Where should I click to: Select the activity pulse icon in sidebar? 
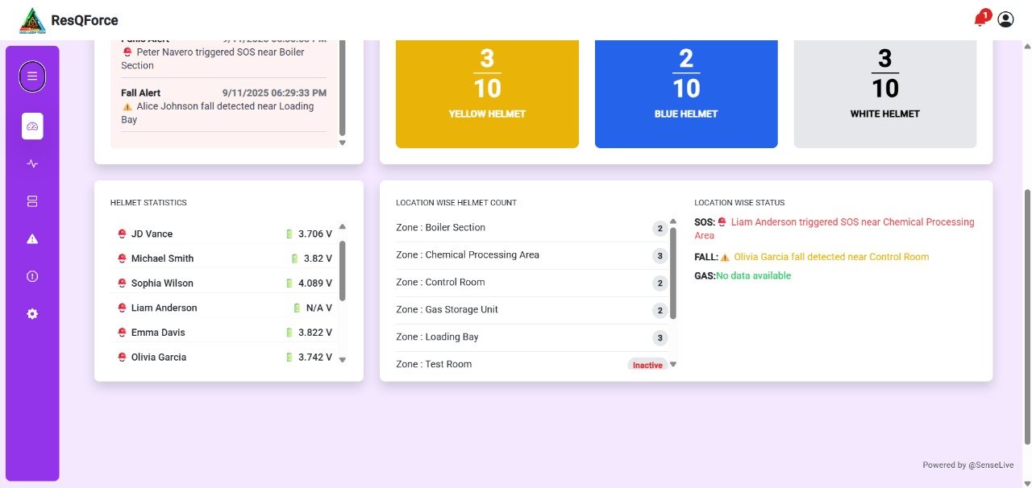pos(32,163)
